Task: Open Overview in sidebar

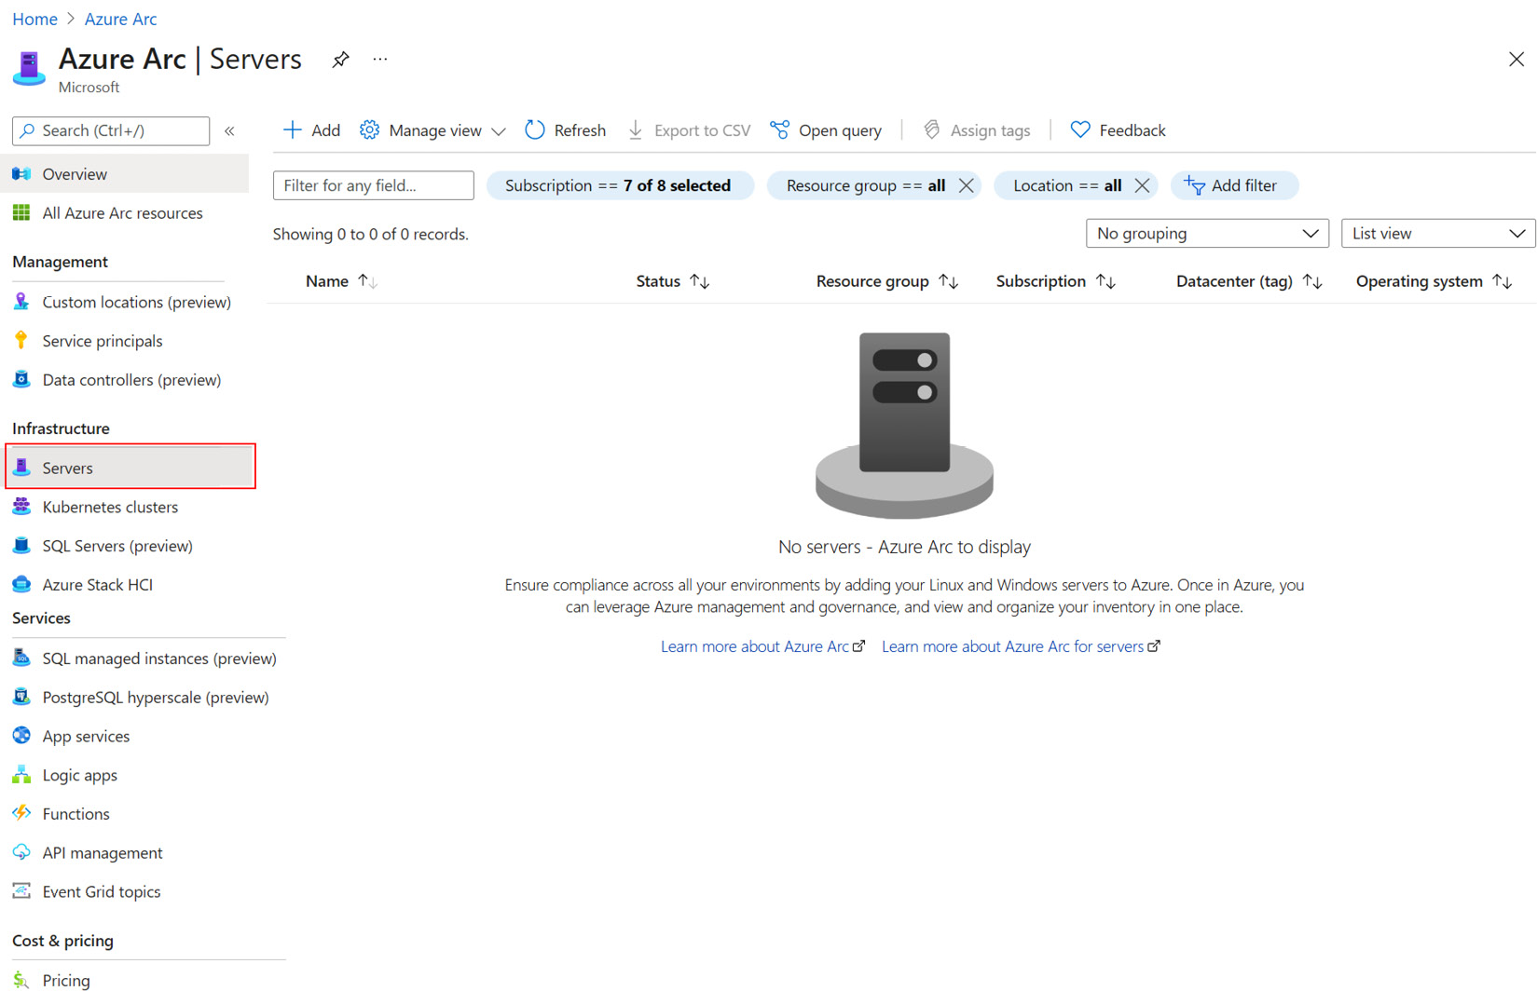Action: pyautogui.click(x=125, y=174)
